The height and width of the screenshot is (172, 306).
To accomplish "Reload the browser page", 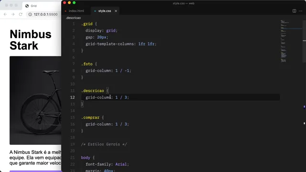I will (21, 14).
